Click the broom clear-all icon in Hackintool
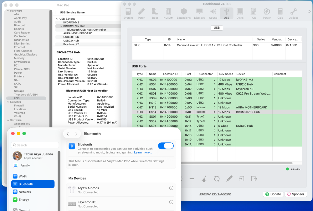The image size is (313, 211). pos(204,179)
